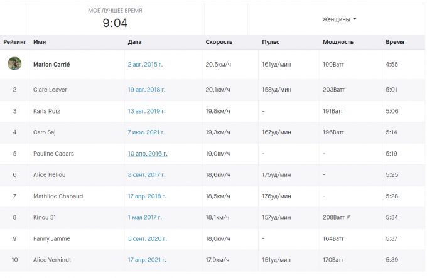Open the Женщины filter dropdown
Viewport: 427px width, 278px height.
click(x=339, y=19)
